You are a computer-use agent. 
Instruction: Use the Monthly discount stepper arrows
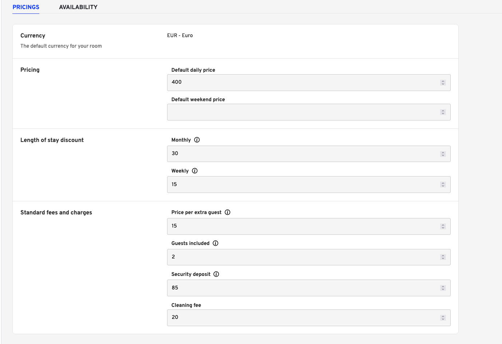click(443, 154)
